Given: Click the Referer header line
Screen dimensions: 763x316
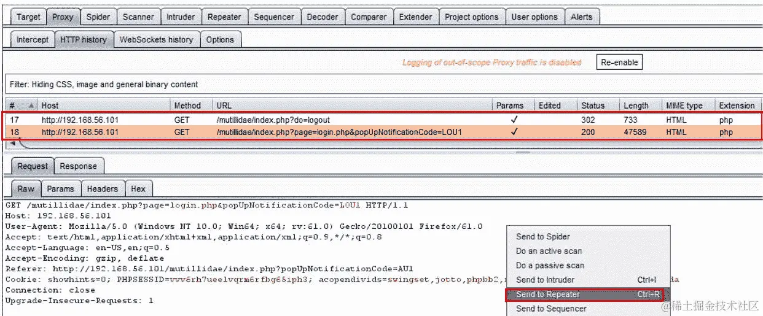Looking at the screenshot, I should point(209,269).
